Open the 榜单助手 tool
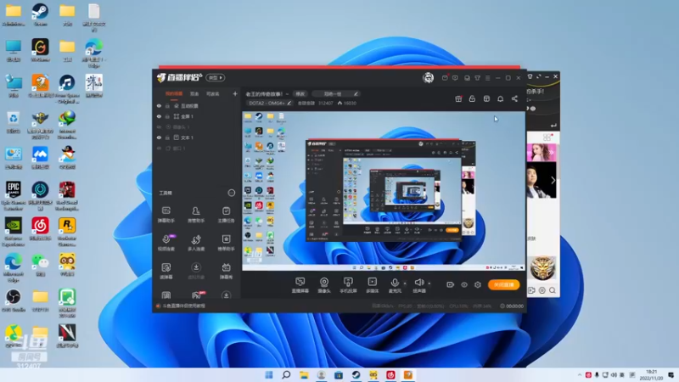This screenshot has width=679, height=382. (x=226, y=243)
